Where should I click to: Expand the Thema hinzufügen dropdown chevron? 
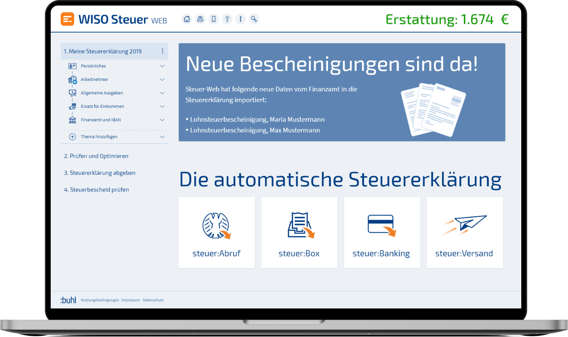pos(162,137)
